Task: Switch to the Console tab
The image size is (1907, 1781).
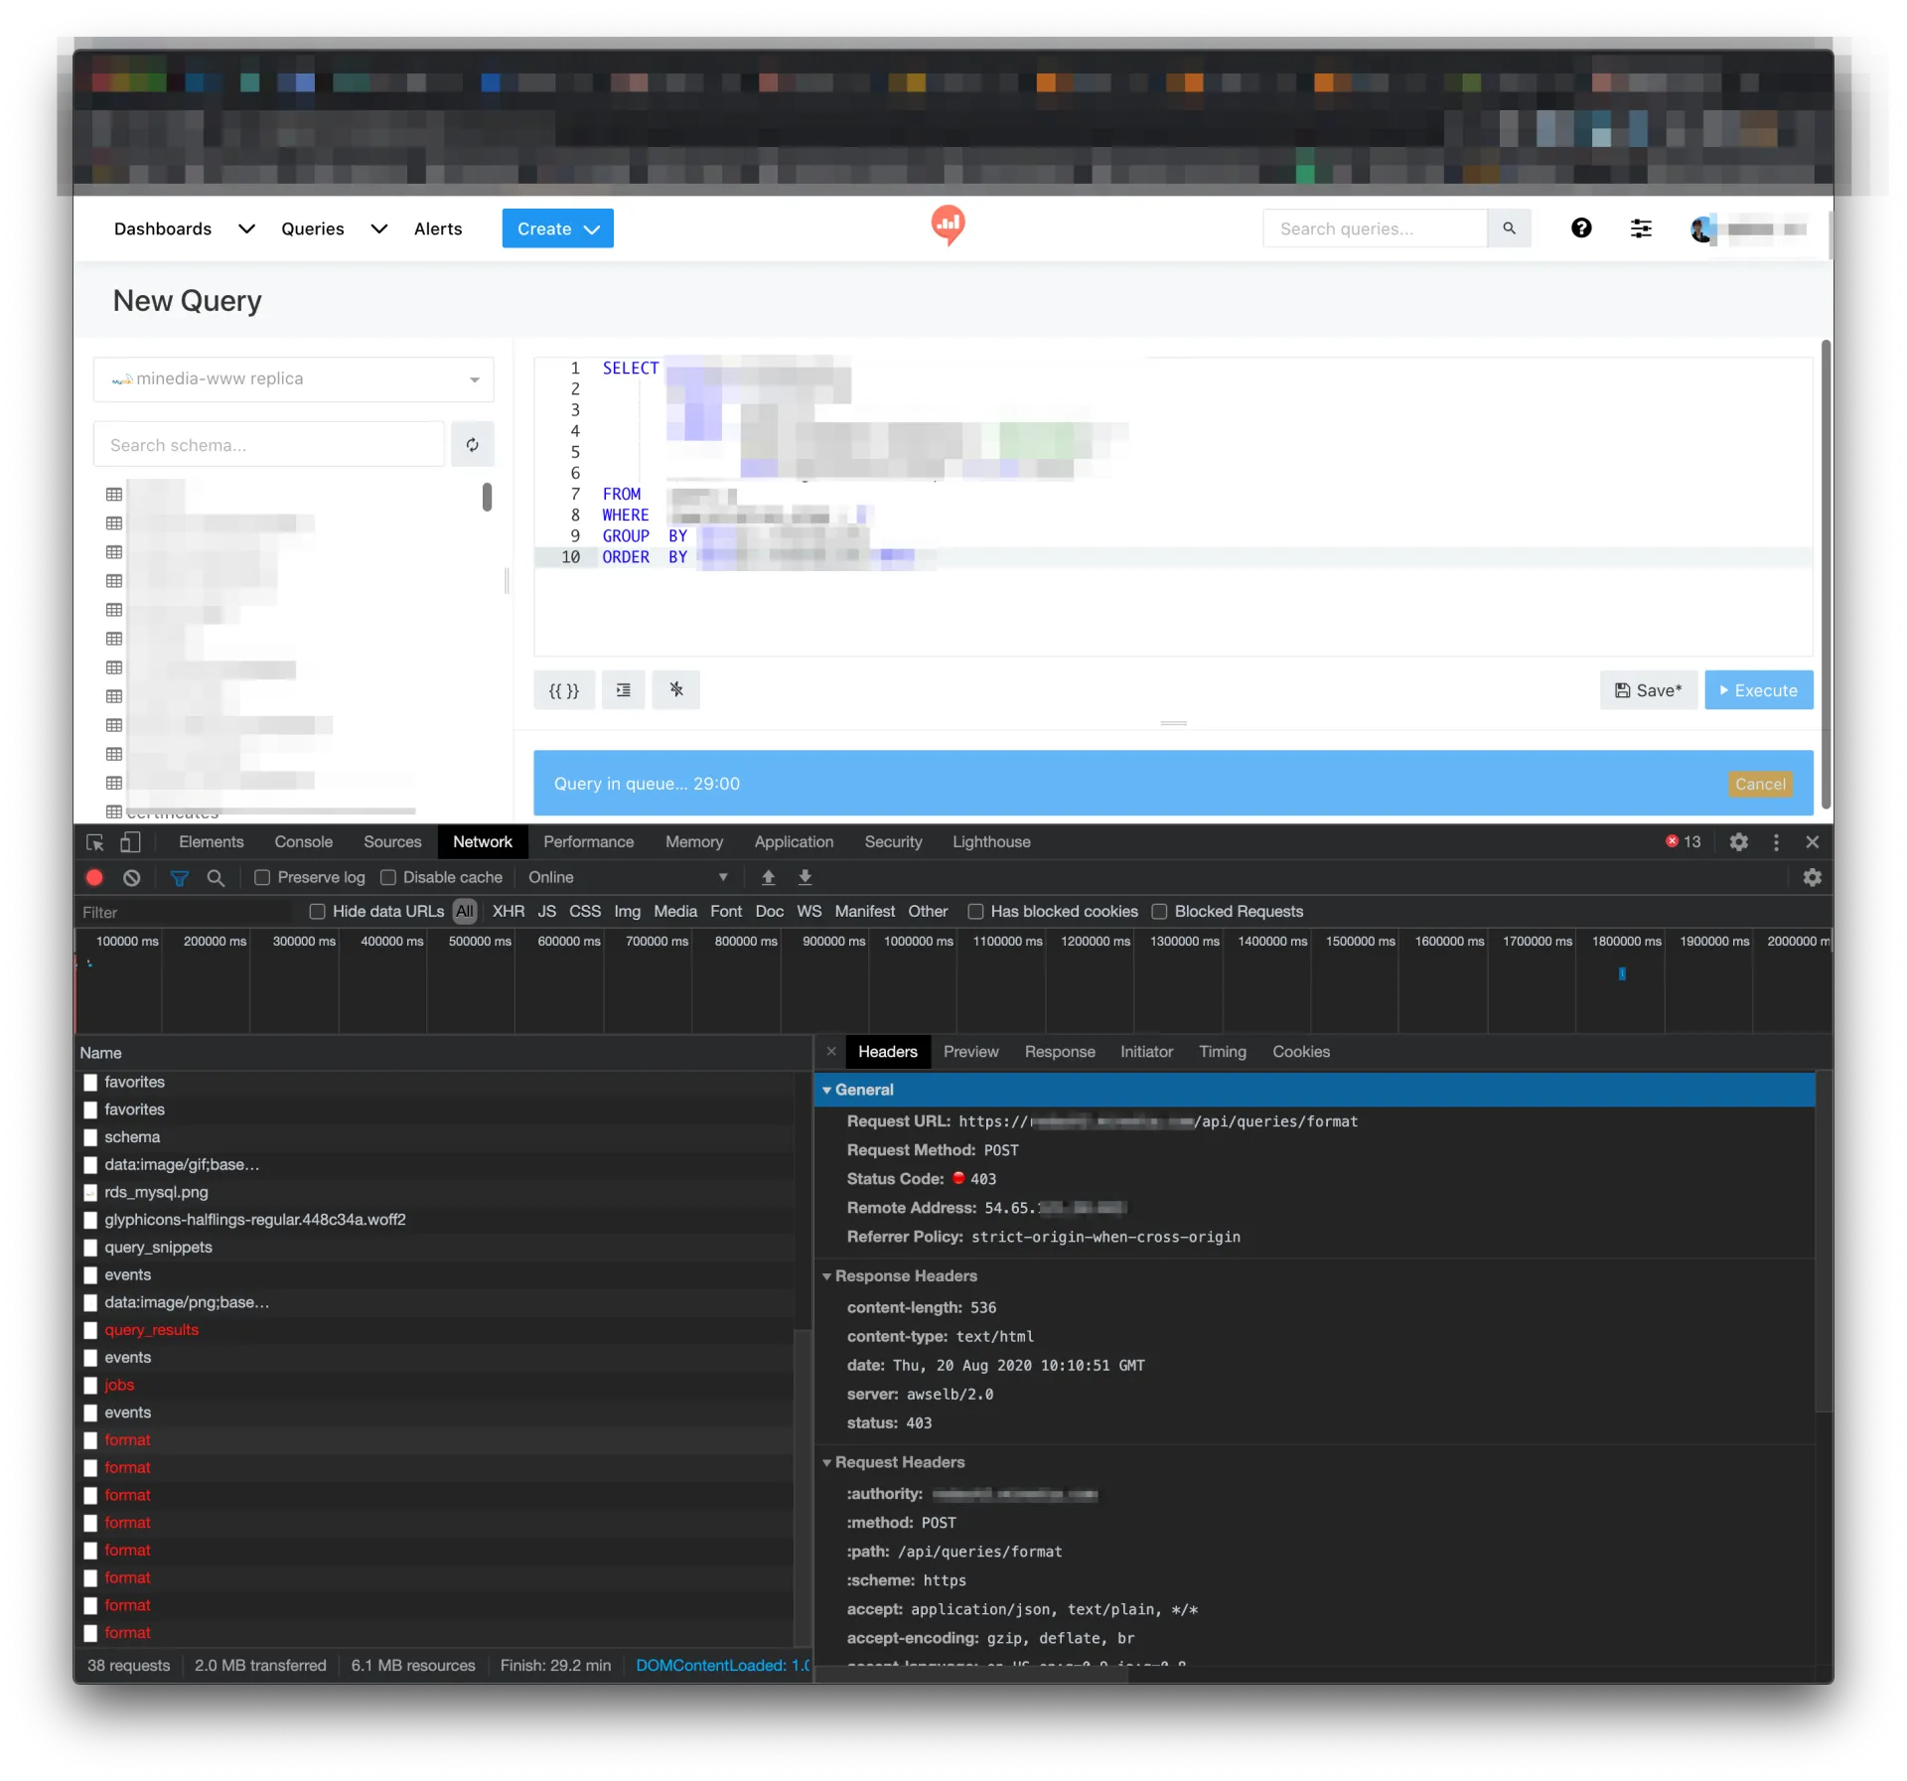Action: (303, 842)
